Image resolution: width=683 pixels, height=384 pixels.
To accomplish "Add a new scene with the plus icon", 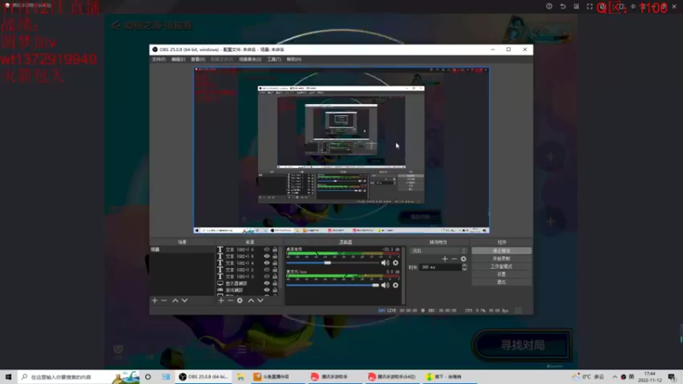I will 155,300.
